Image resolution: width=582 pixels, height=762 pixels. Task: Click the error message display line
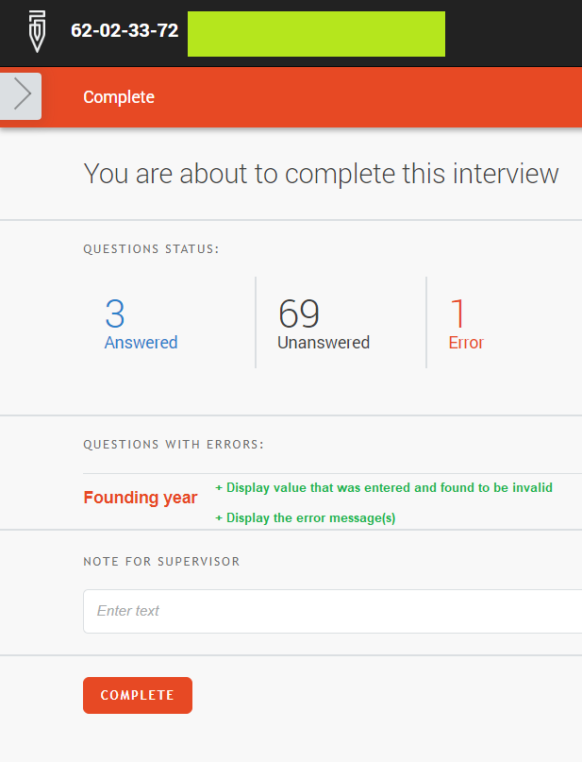pyautogui.click(x=307, y=517)
